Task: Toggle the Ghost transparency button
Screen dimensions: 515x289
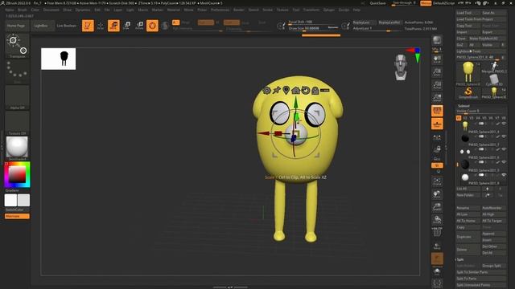Action: (x=437, y=258)
